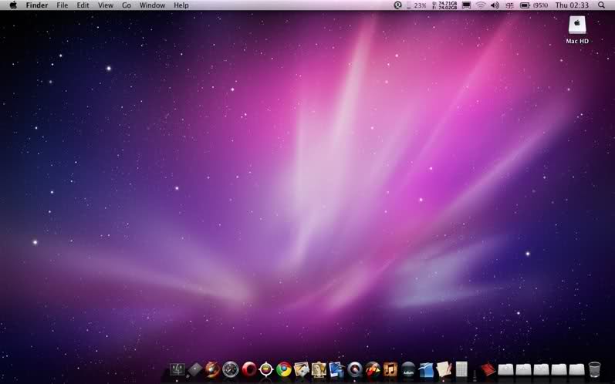This screenshot has width=615, height=384.
Task: Click the Thu 02:33 clock
Action: tap(572, 5)
